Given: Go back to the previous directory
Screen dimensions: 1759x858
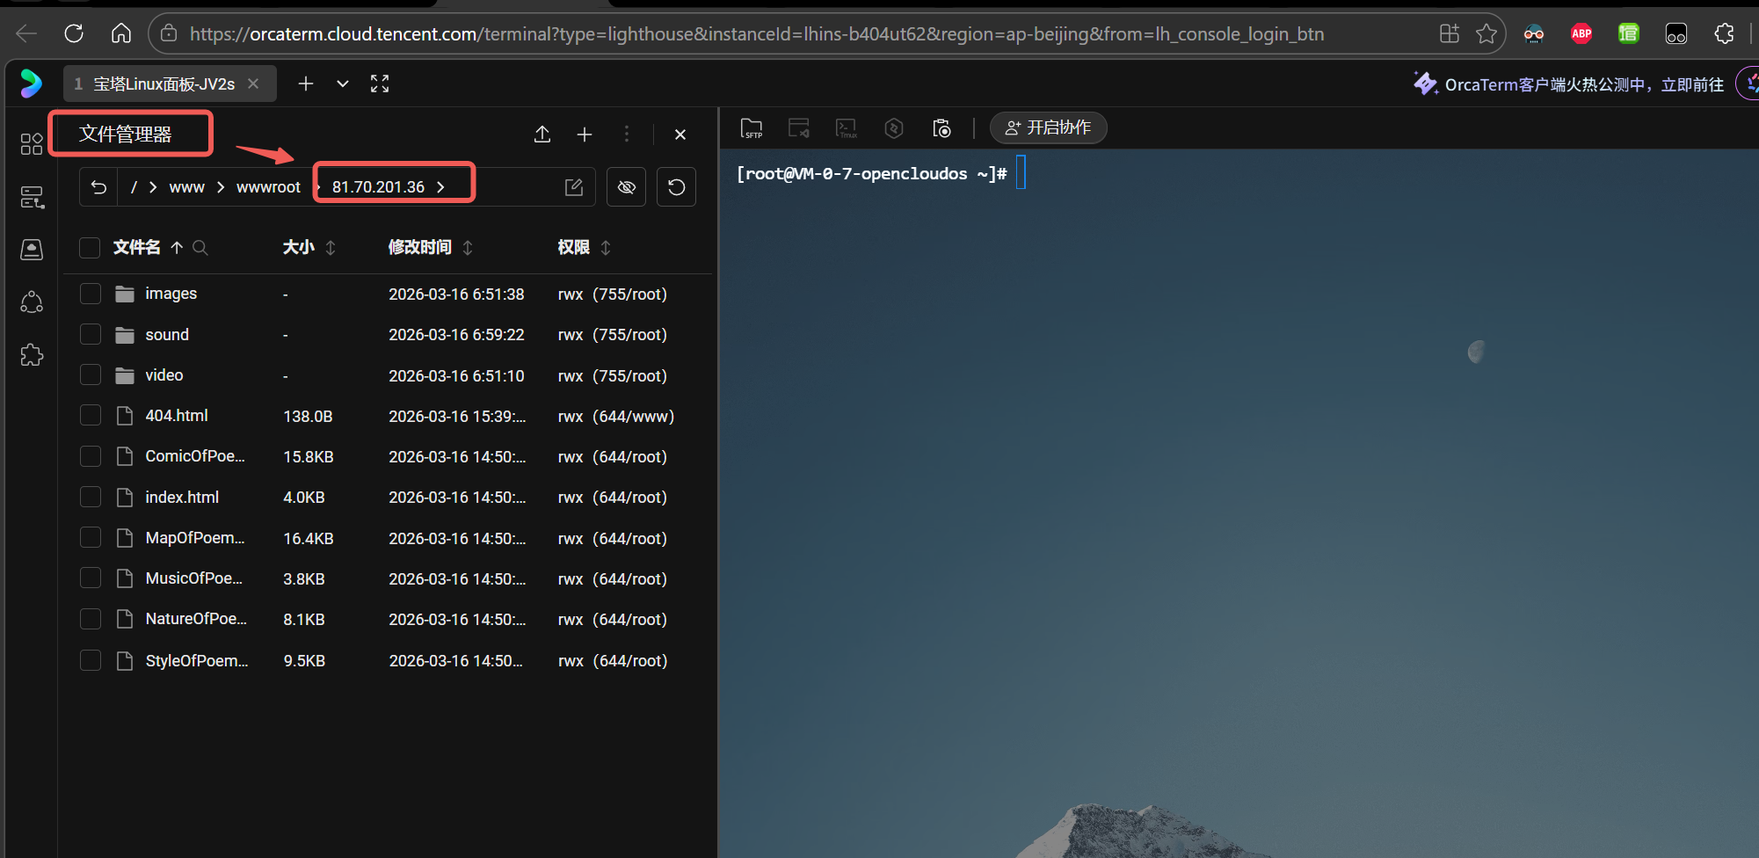Looking at the screenshot, I should click(98, 187).
